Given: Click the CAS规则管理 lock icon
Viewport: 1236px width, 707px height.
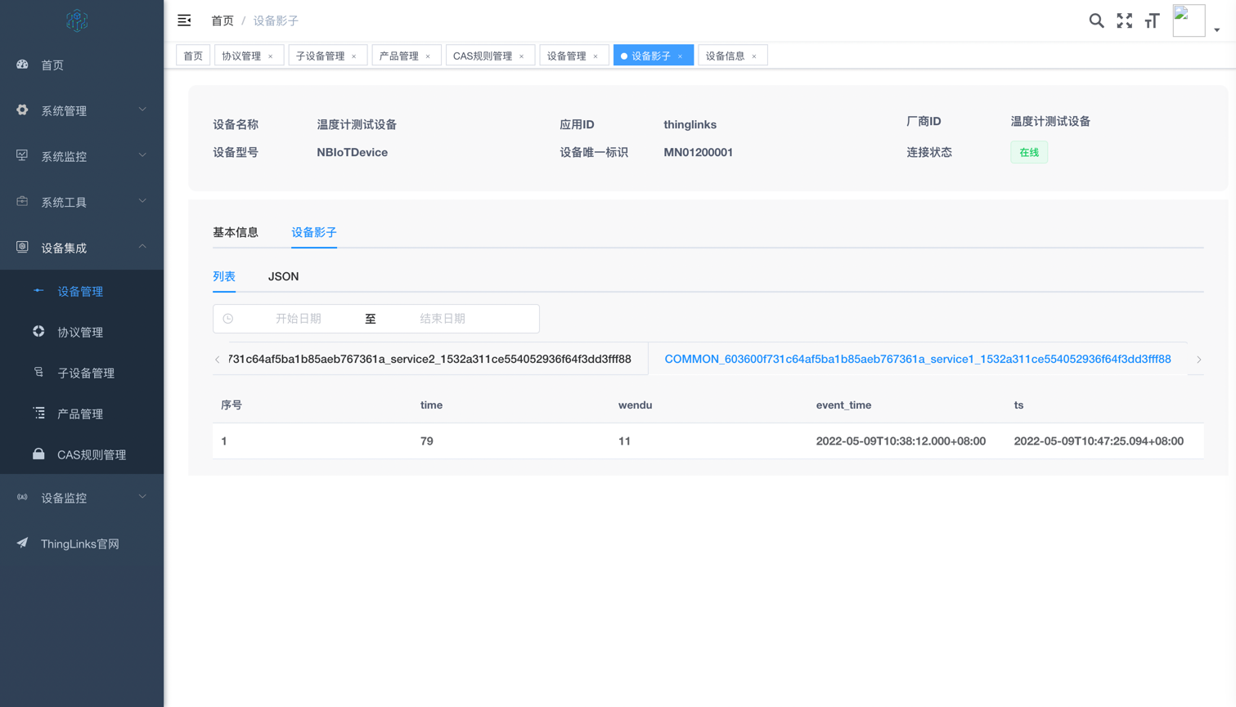Looking at the screenshot, I should (x=38, y=454).
